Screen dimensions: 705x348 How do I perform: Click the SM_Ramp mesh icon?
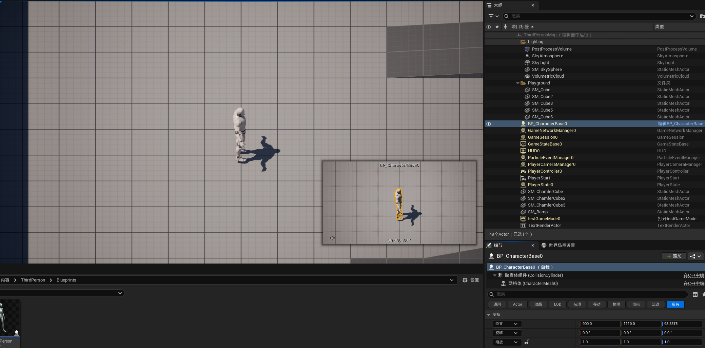click(x=523, y=212)
